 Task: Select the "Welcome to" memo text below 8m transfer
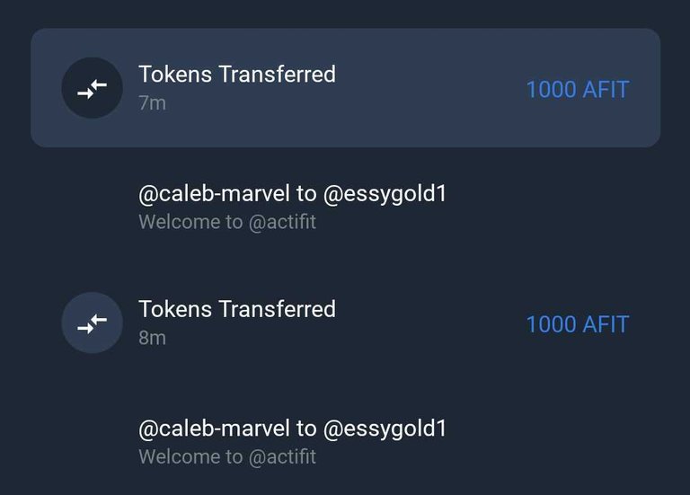tap(190, 457)
